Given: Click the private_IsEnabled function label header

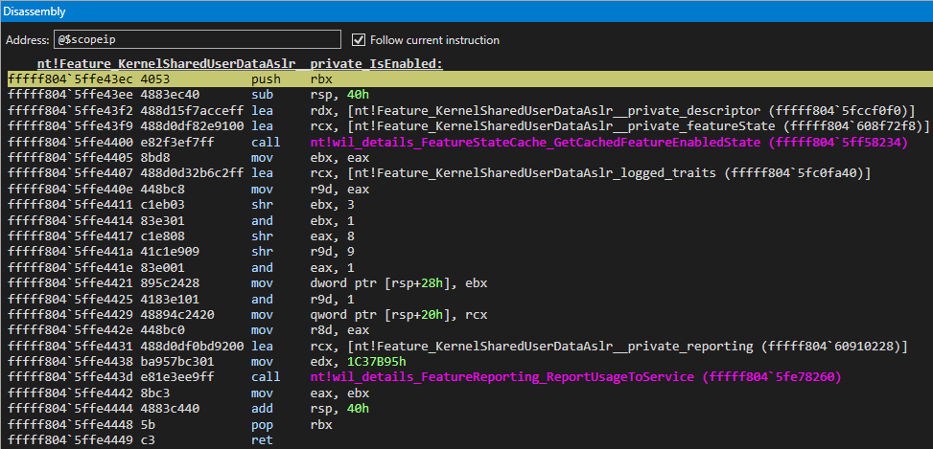Looking at the screenshot, I should [x=240, y=63].
